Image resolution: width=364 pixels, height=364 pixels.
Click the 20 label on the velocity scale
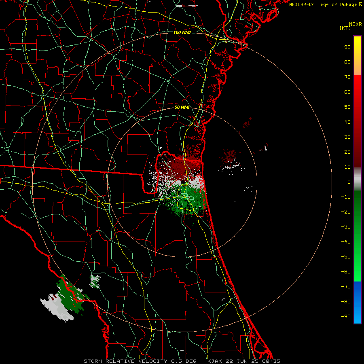[x=347, y=152]
